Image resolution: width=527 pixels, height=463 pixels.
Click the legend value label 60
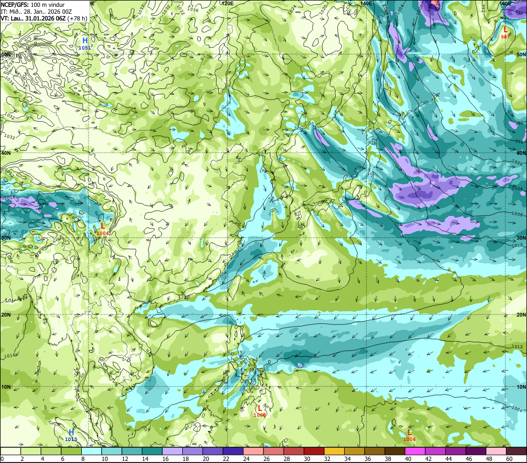[x=509, y=459]
